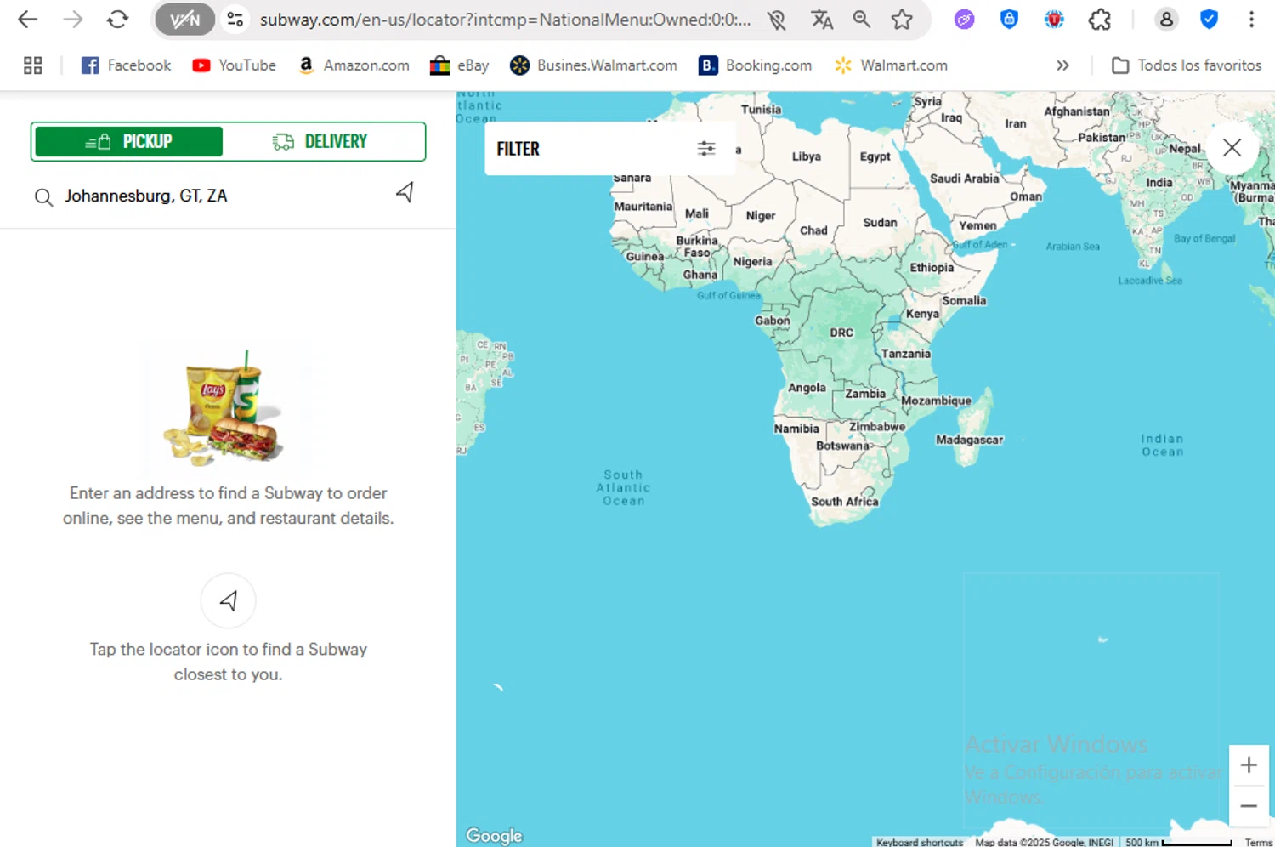1275x847 pixels.
Task: Bookmark this page with the star icon
Action: 902,19
